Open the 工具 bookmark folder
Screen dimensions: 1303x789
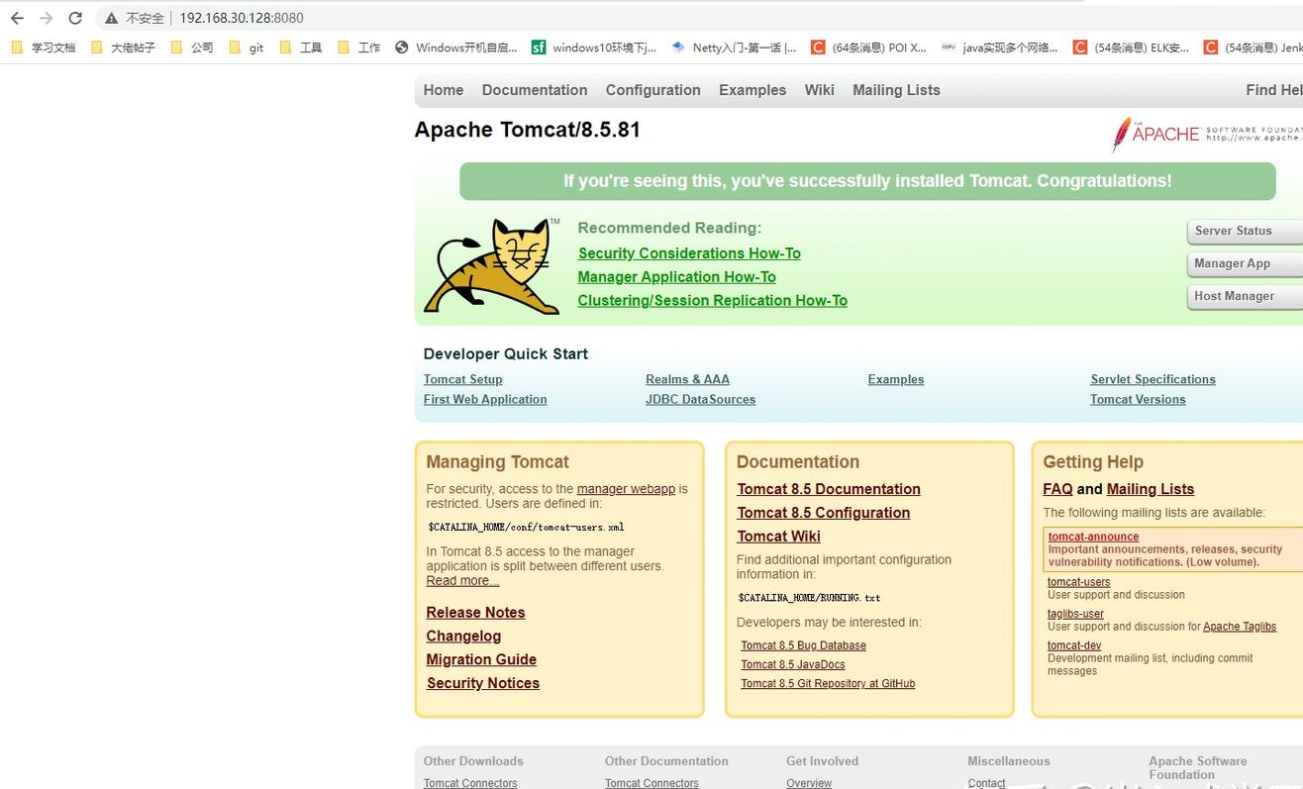(x=301, y=47)
